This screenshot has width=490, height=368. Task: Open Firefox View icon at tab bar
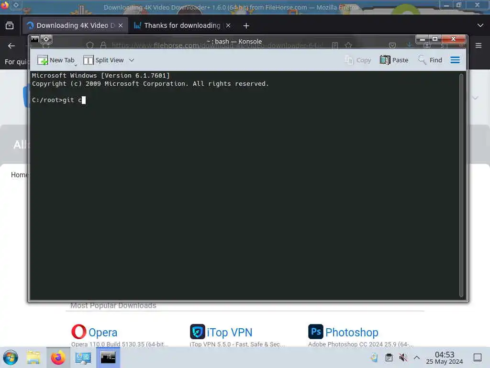coord(10,25)
